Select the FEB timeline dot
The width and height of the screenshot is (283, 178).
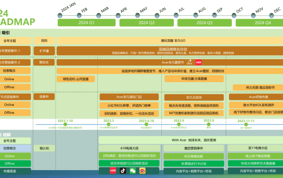(79, 15)
